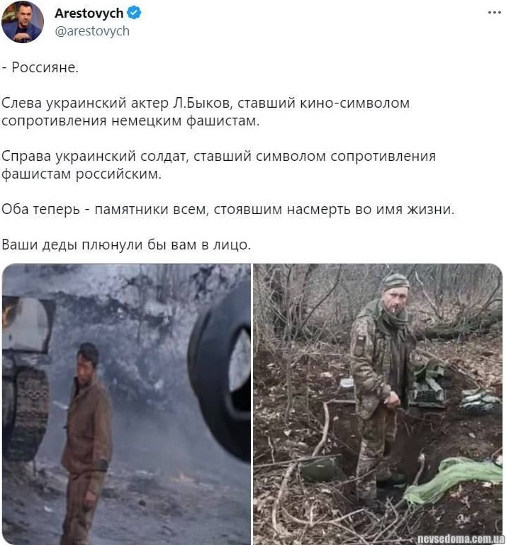
Task: Click the '- Россияне.' opening line
Action: click(x=40, y=67)
